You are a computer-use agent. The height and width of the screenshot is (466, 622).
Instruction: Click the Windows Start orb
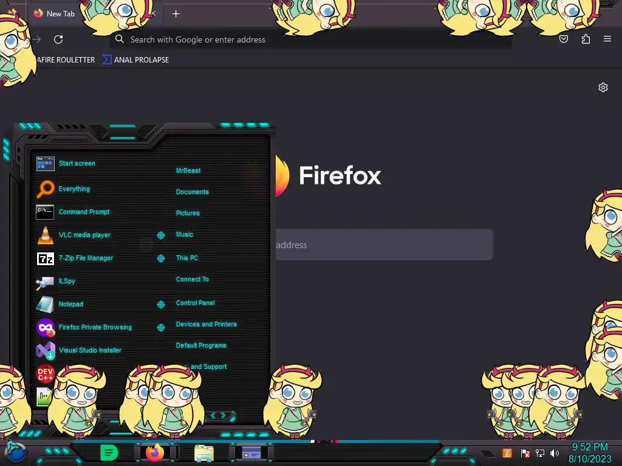point(16,451)
